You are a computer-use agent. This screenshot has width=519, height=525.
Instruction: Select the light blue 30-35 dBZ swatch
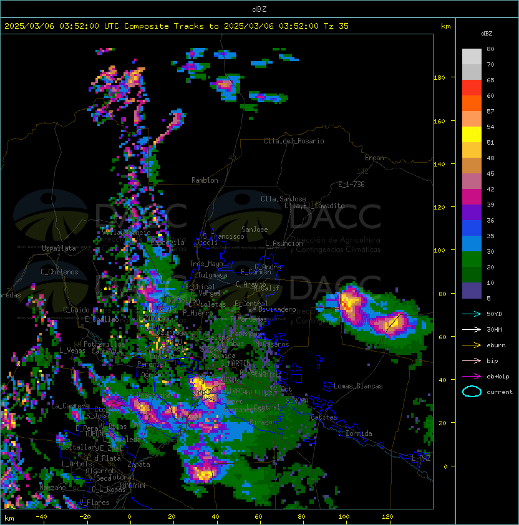tap(472, 243)
